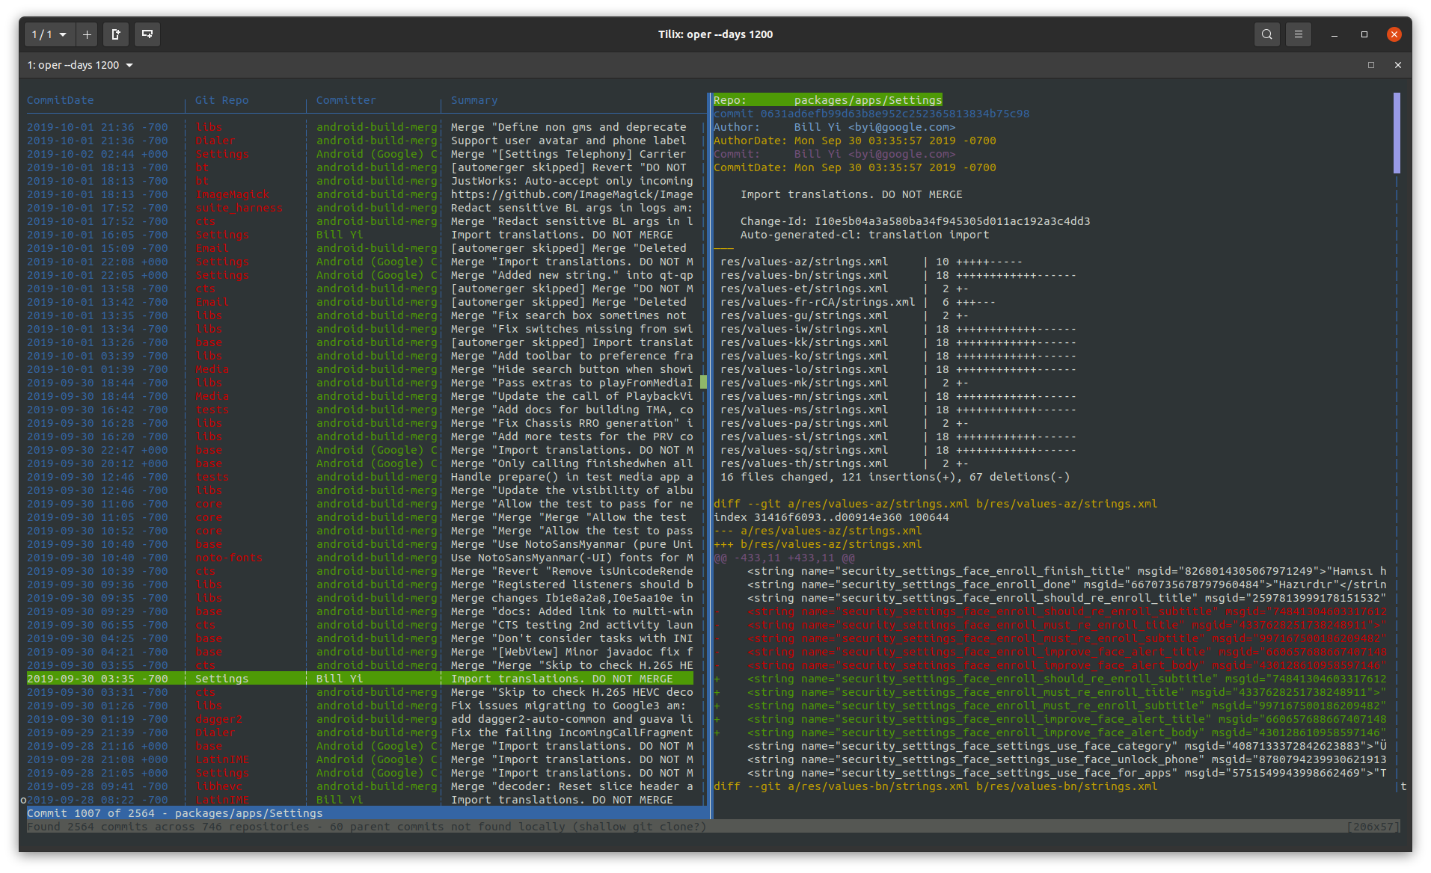Open the 1/1 session switcher dropdown
This screenshot has height=873, width=1431.
pos(49,34)
